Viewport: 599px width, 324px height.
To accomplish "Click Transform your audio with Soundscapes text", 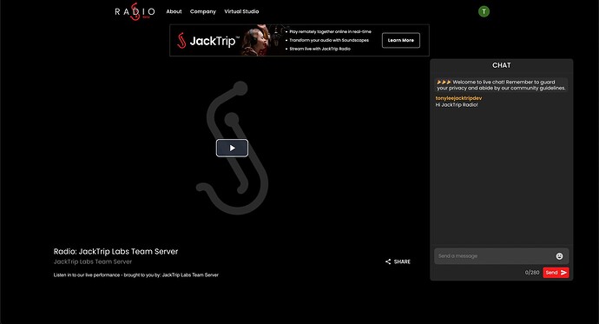I will 329,40.
